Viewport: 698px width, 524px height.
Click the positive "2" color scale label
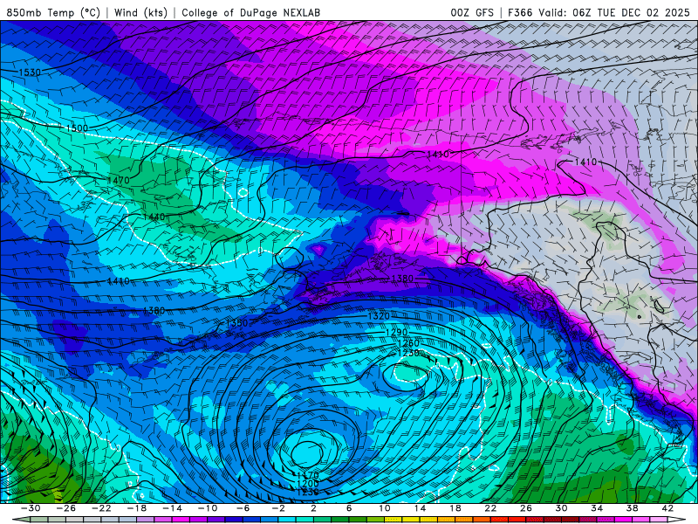pos(313,508)
